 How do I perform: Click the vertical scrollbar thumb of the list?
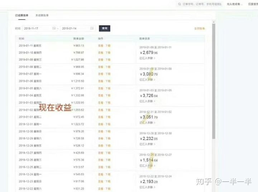pyautogui.click(x=214, y=81)
